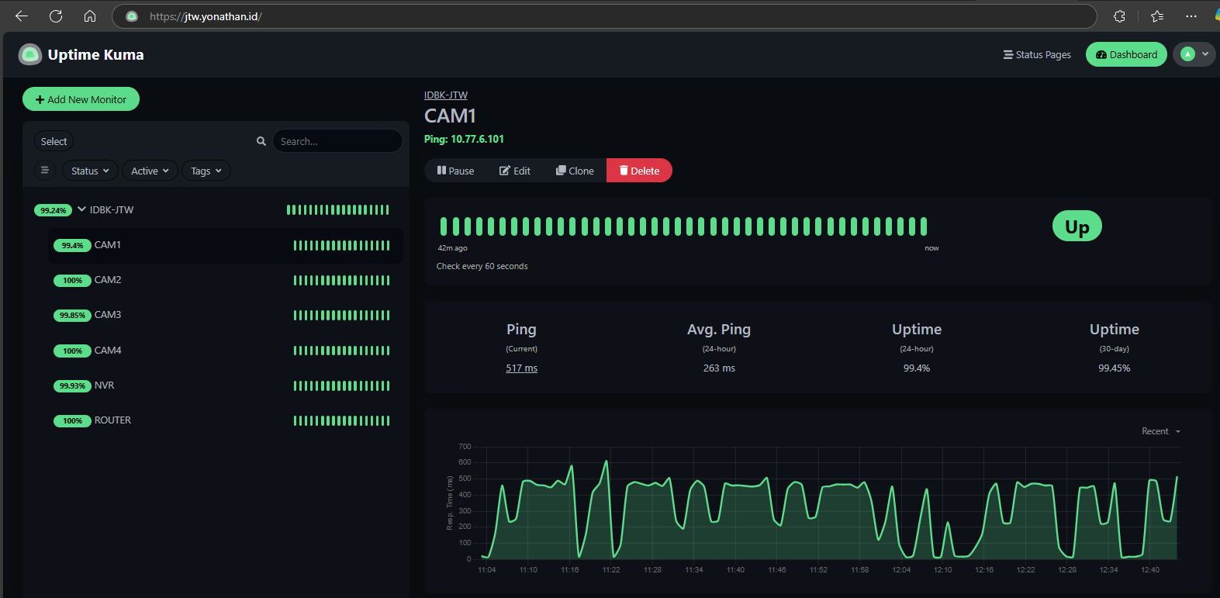Click the green Up status badge
This screenshot has width=1220, height=598.
(1077, 226)
